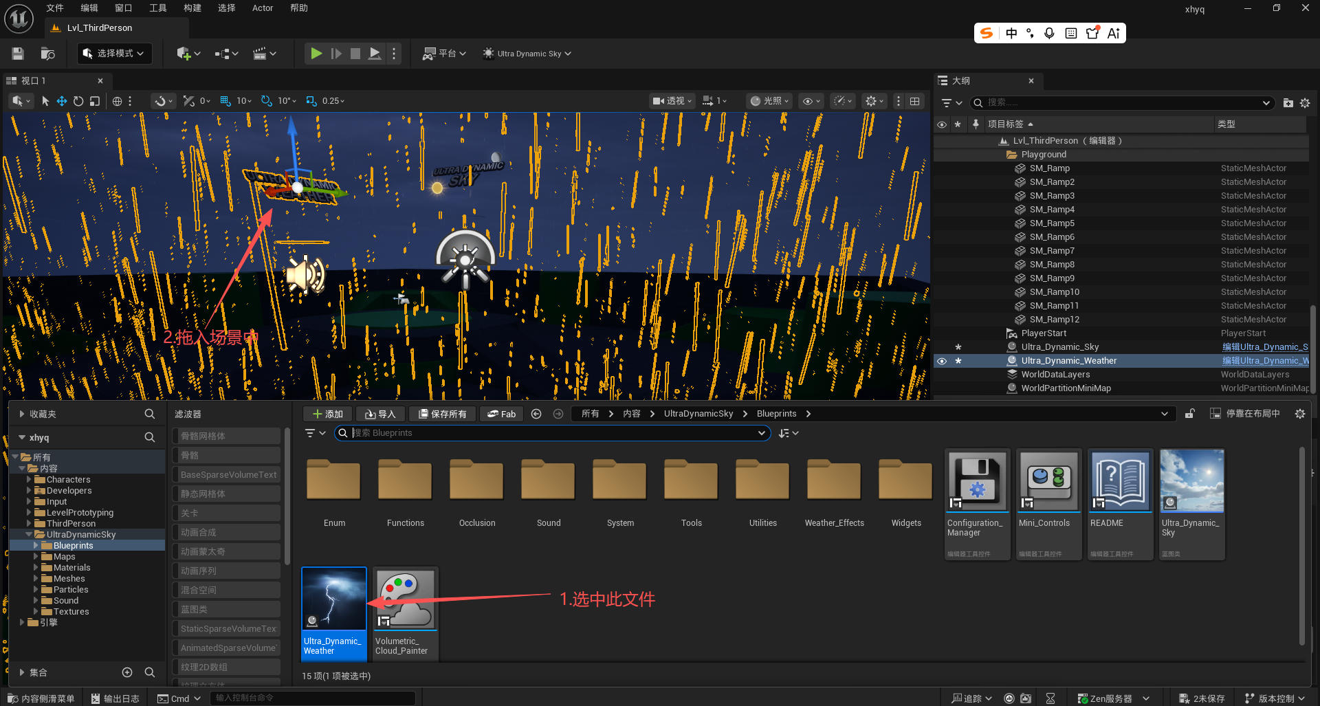Open the 平台 platforms dropdown
The image size is (1320, 706).
pos(444,54)
